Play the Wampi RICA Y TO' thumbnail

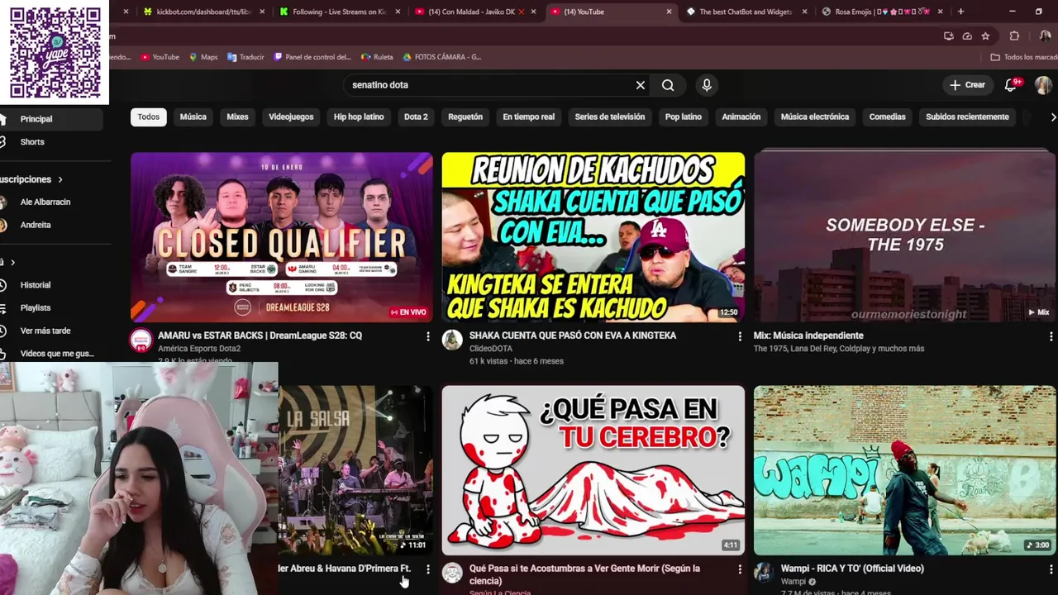coord(904,470)
